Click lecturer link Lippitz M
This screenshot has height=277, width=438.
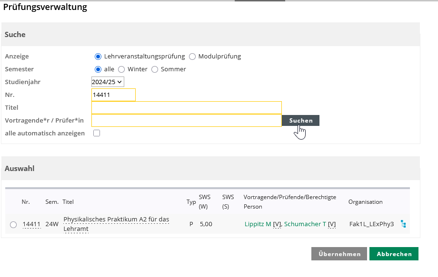258,224
